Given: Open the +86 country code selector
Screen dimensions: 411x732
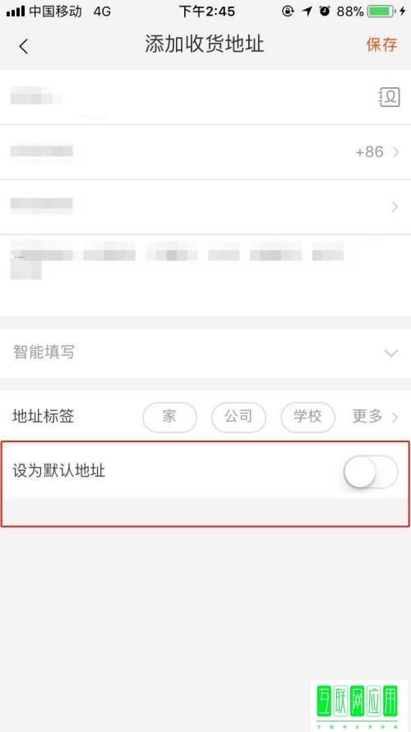Looking at the screenshot, I should coord(377,152).
